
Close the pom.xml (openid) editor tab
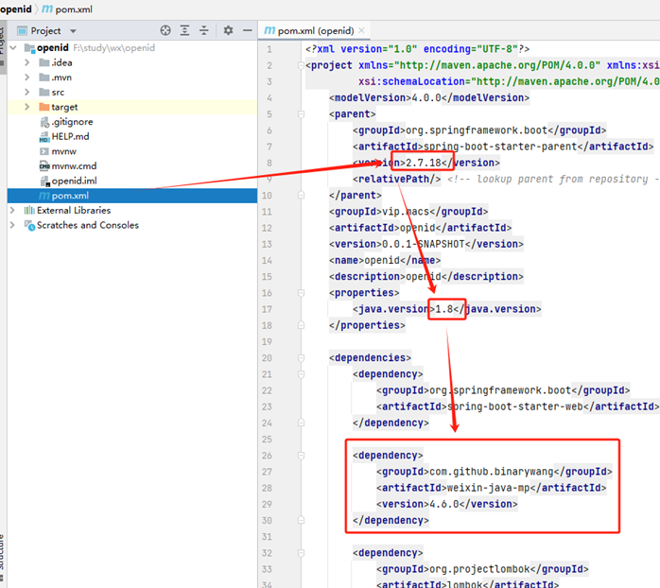pyautogui.click(x=361, y=30)
